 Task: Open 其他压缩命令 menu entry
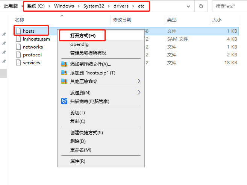click(84, 81)
